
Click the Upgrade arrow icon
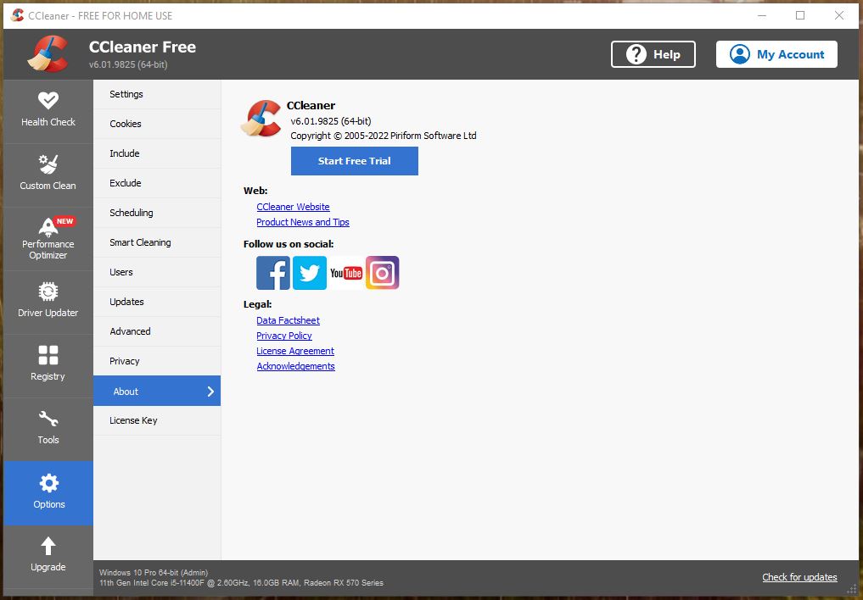[x=48, y=556]
